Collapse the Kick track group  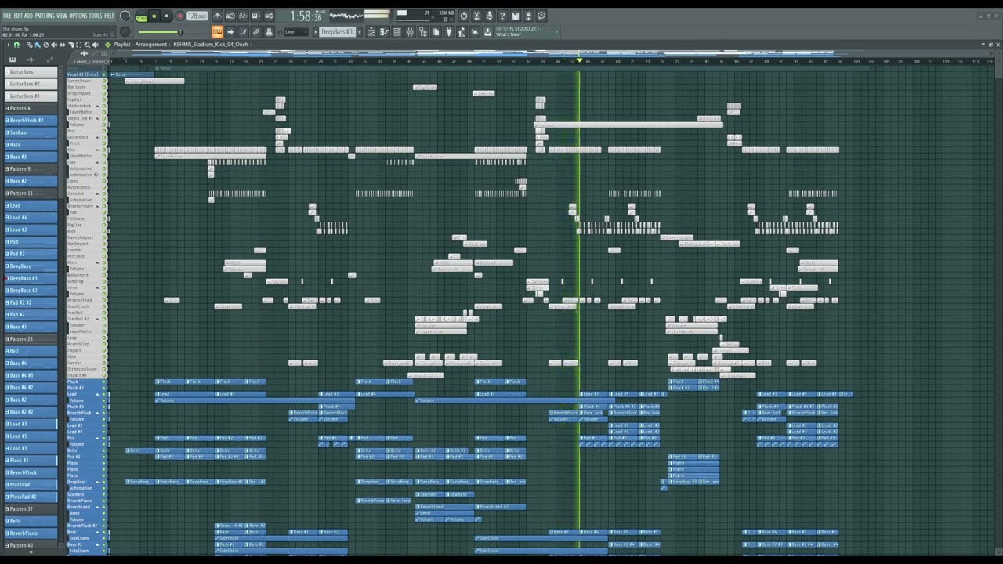click(x=98, y=150)
